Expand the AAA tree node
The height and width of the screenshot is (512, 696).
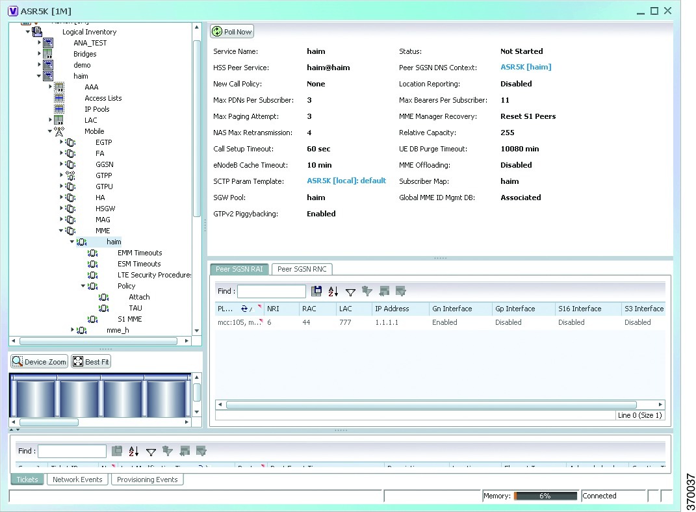pos(50,87)
